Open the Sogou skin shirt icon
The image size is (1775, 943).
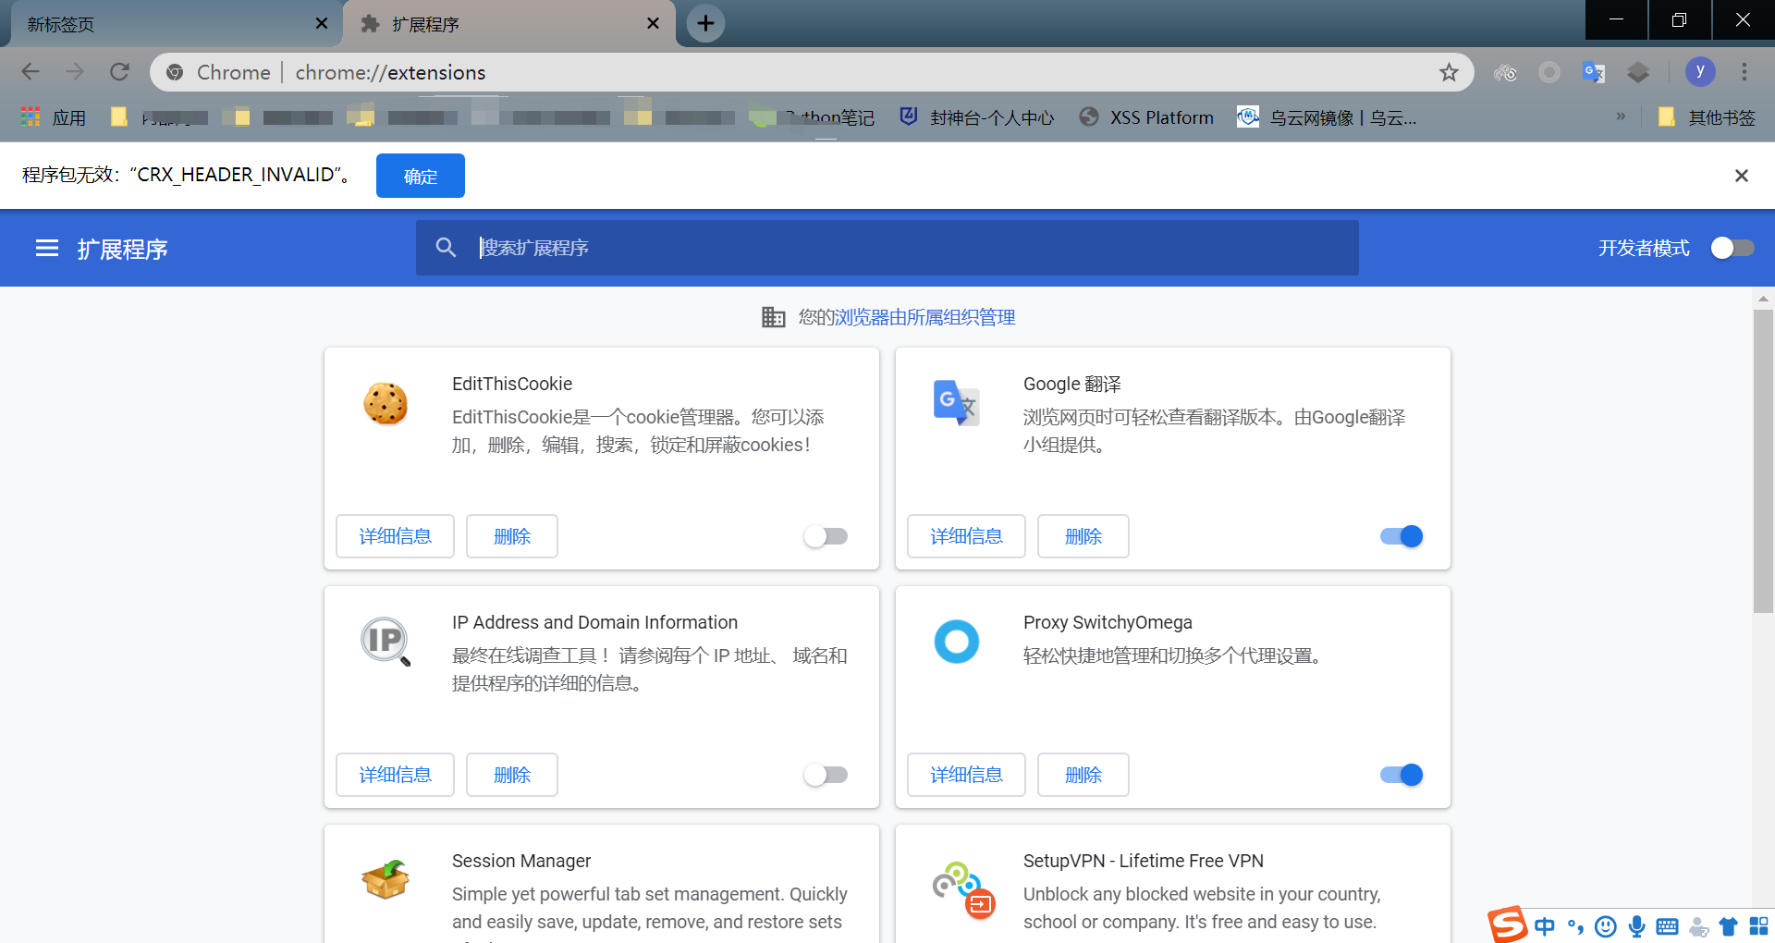coord(1728,926)
